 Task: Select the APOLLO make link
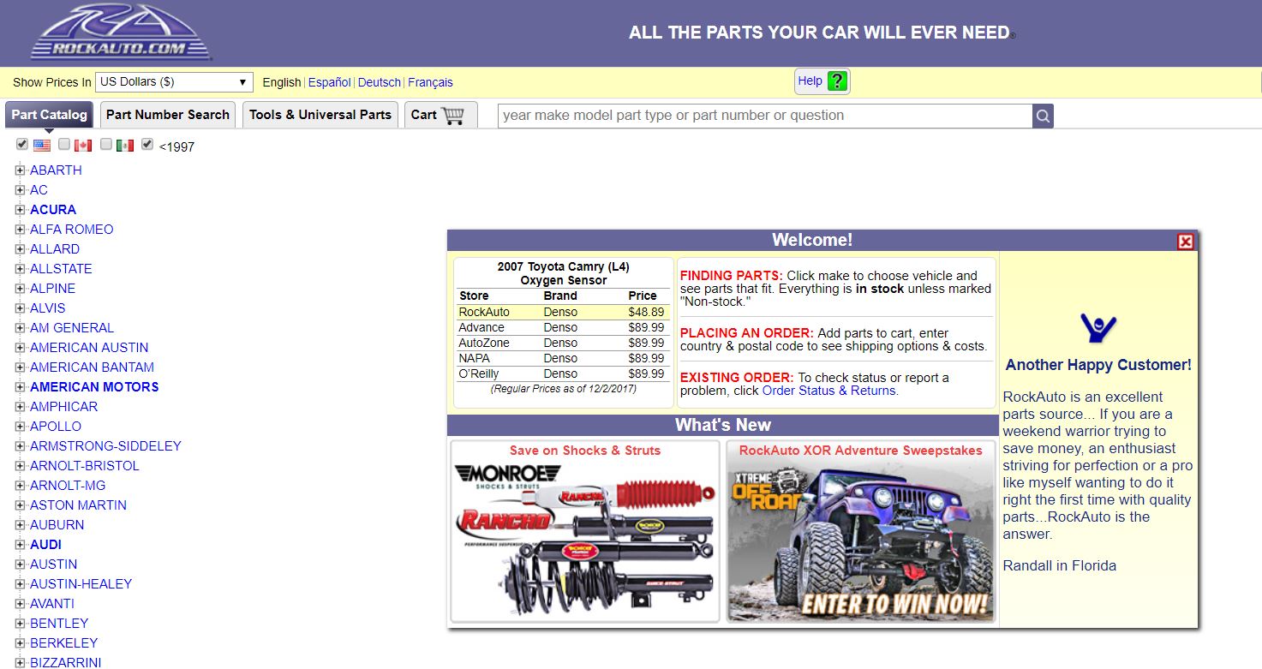click(x=56, y=427)
